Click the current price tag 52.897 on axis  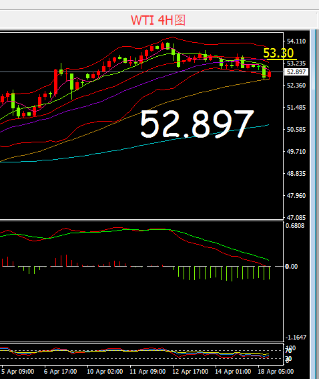click(296, 72)
